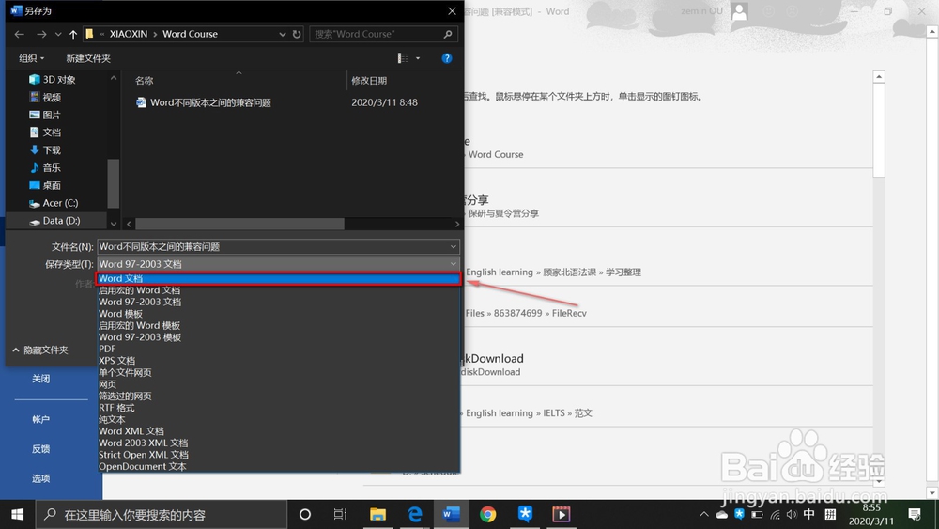Change the file view layout icon
This screenshot has width=939, height=529.
coord(403,58)
